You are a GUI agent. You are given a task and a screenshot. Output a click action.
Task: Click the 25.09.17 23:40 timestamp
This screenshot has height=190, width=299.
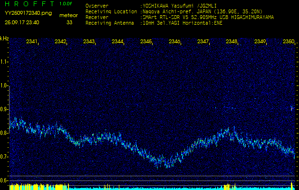point(22,22)
